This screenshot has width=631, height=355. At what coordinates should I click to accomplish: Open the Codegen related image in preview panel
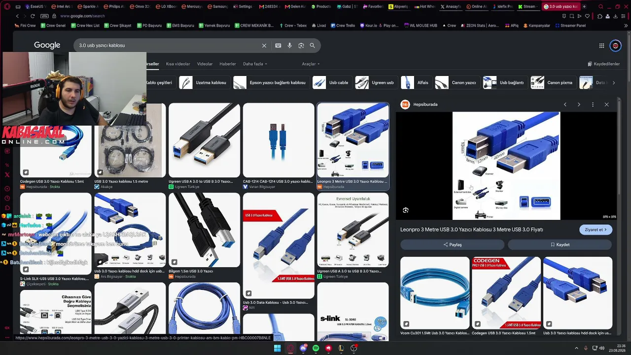click(x=506, y=293)
